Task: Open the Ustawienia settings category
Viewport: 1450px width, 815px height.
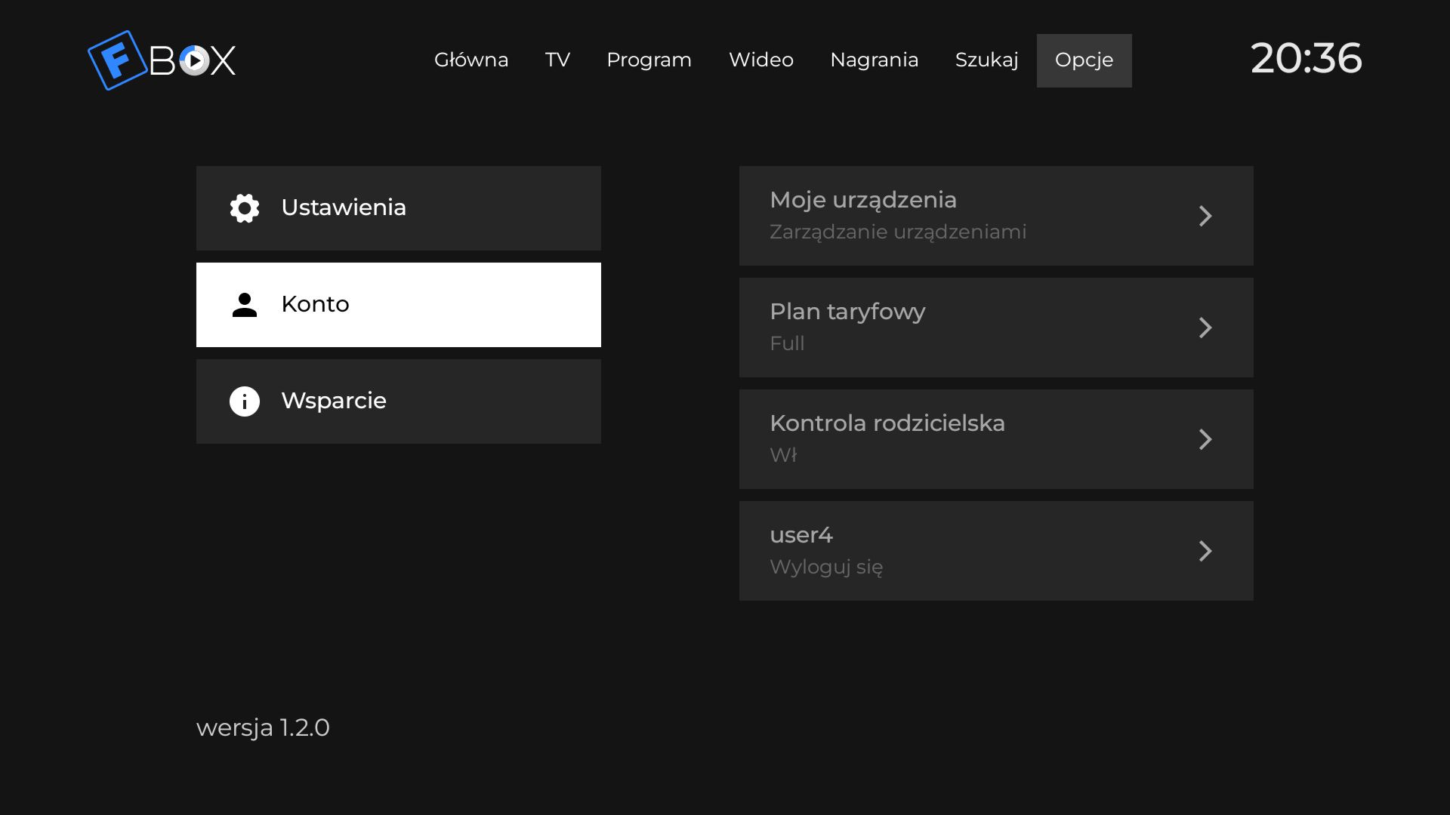Action: pyautogui.click(x=399, y=208)
